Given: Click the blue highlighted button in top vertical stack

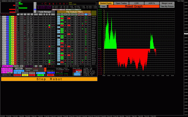Looking at the screenshot, I should tap(35, 9).
